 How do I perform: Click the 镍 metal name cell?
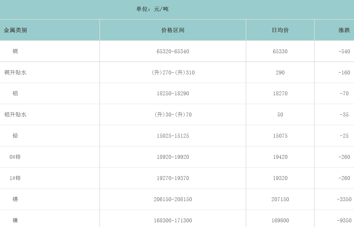click(15, 220)
